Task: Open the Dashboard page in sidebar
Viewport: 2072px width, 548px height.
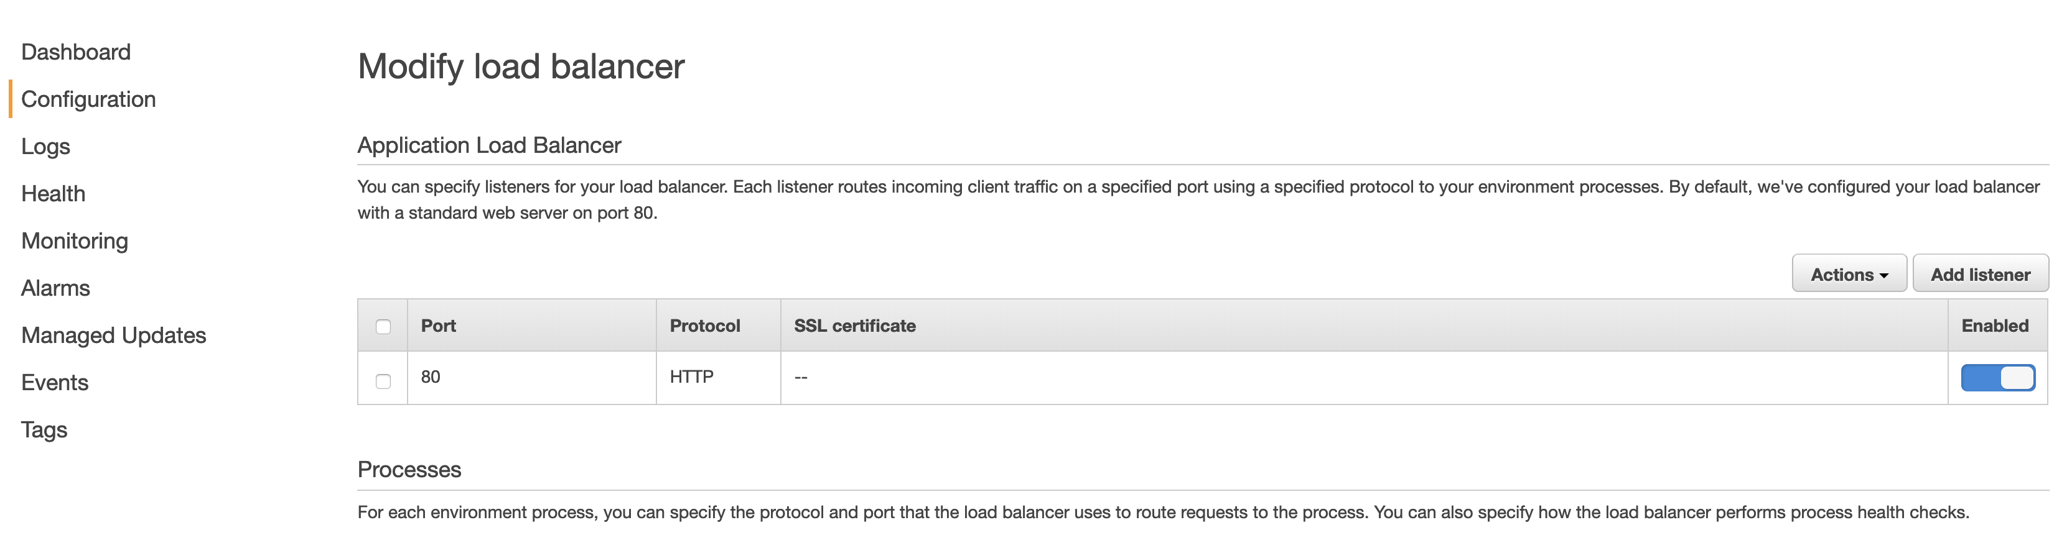Action: click(x=76, y=52)
